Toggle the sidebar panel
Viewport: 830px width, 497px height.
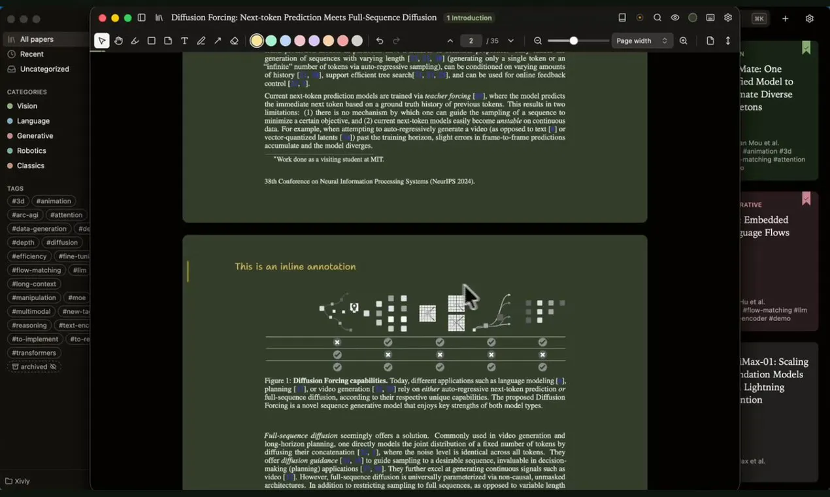(141, 18)
